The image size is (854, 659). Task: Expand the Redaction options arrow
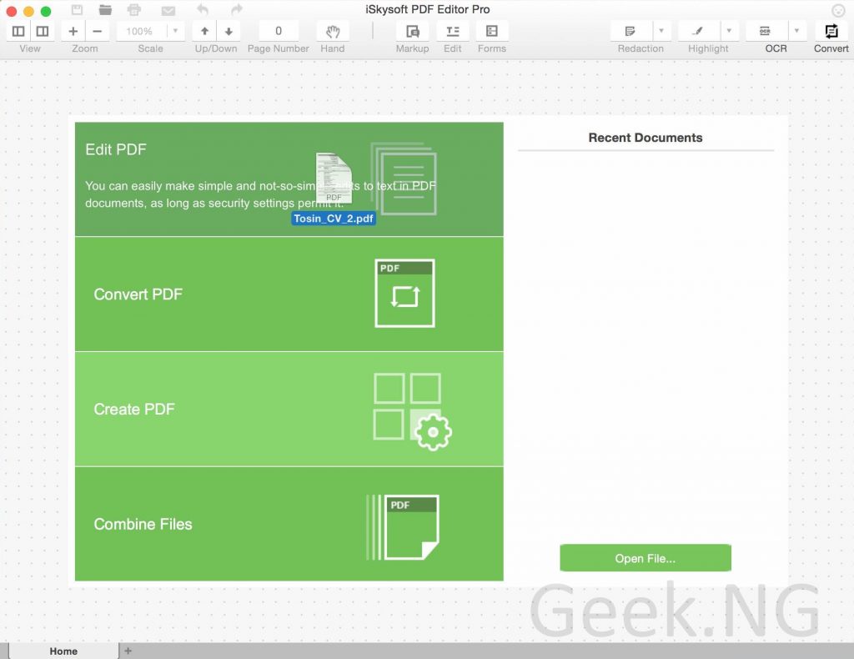(661, 31)
